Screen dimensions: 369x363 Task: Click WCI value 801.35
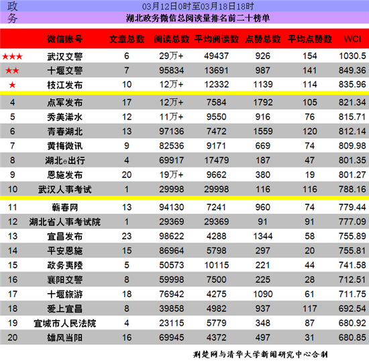[352, 160]
